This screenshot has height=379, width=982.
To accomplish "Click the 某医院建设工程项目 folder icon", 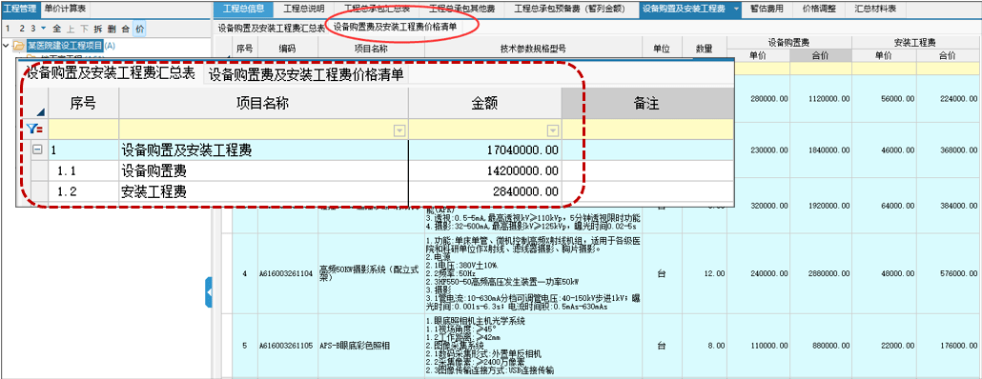I will pyautogui.click(x=18, y=46).
